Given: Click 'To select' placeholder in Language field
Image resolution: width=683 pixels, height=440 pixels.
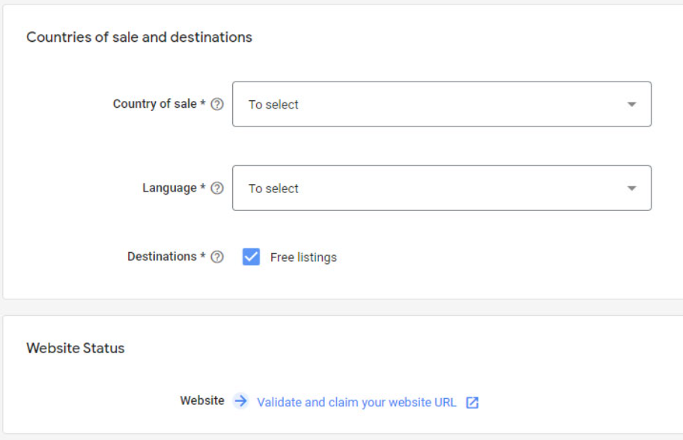Looking at the screenshot, I should point(273,189).
